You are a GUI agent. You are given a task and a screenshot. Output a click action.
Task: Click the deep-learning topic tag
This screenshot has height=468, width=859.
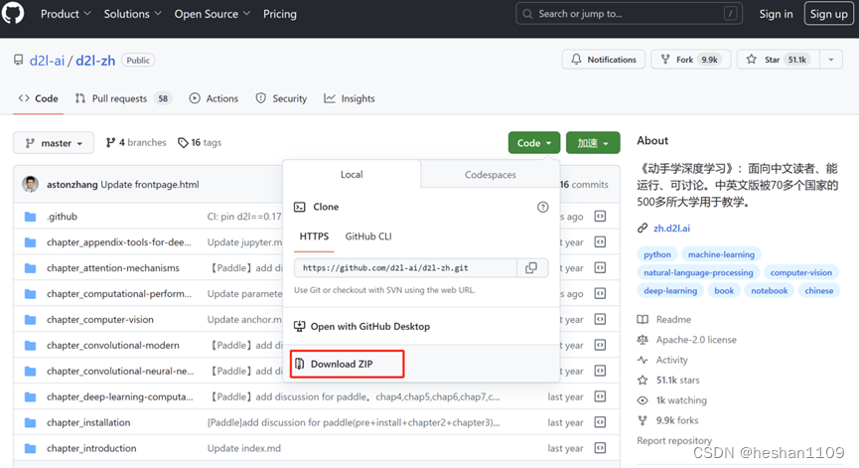coord(670,290)
